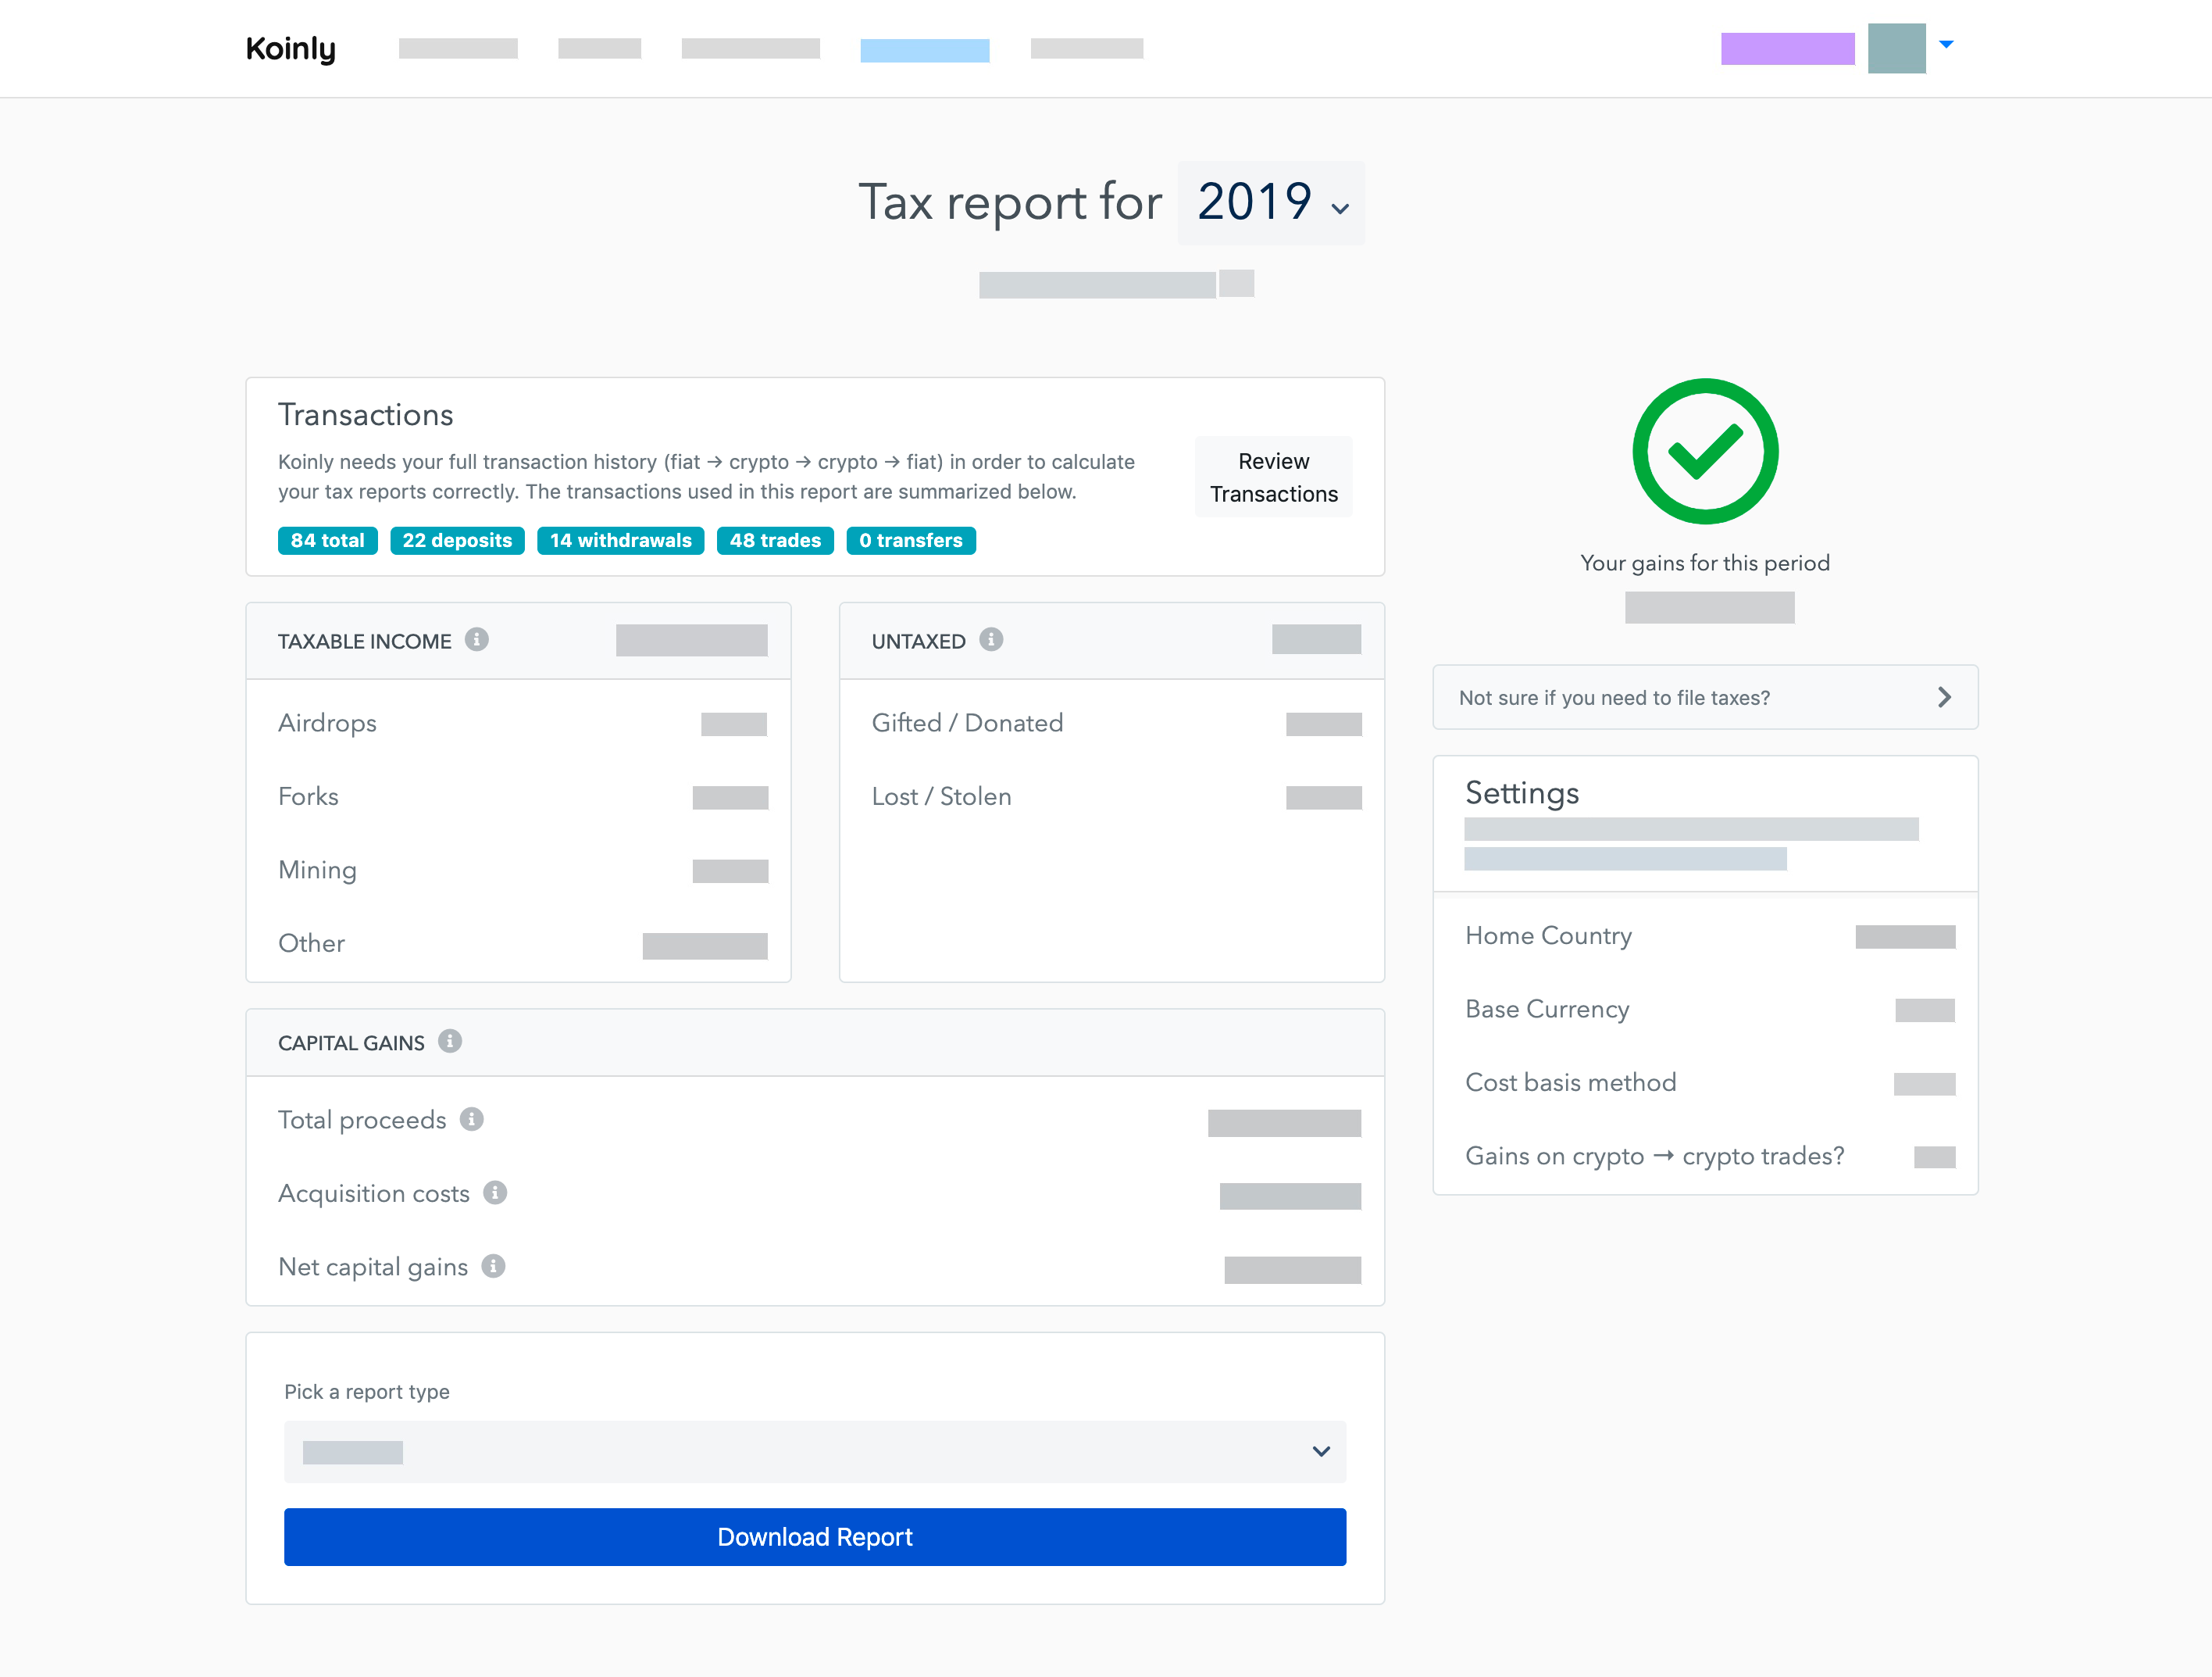Click the Review Transactions button
This screenshot has height=1677, width=2212.
pos(1273,477)
